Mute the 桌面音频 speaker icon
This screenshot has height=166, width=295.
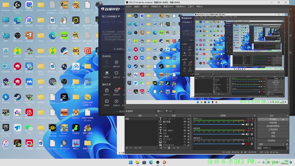[x=247, y=134]
